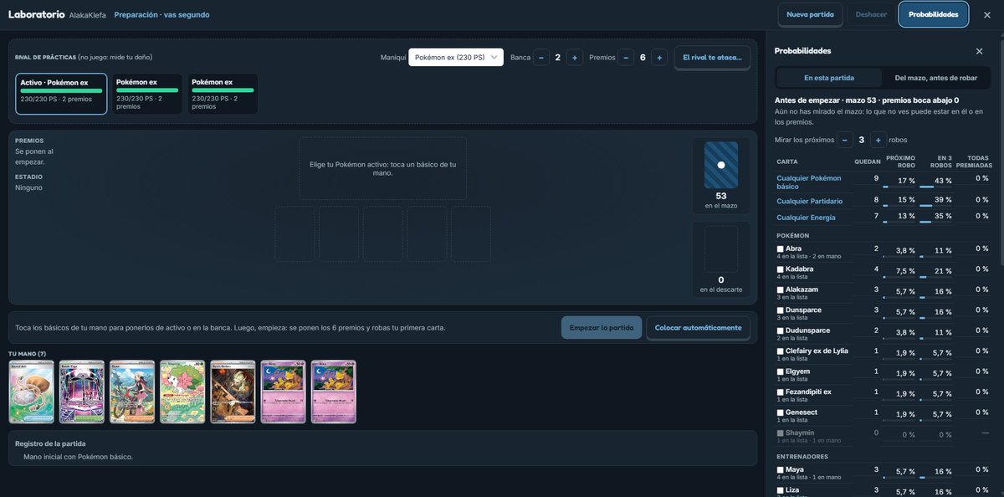Screen dimensions: 1004x497
Task: Open the Cualquier Pokémon básico link
Action: click(x=809, y=182)
